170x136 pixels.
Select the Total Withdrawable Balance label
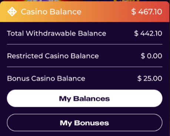coord(57,33)
